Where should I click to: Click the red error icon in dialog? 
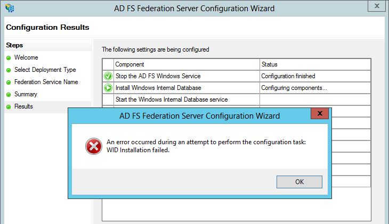pos(93,146)
